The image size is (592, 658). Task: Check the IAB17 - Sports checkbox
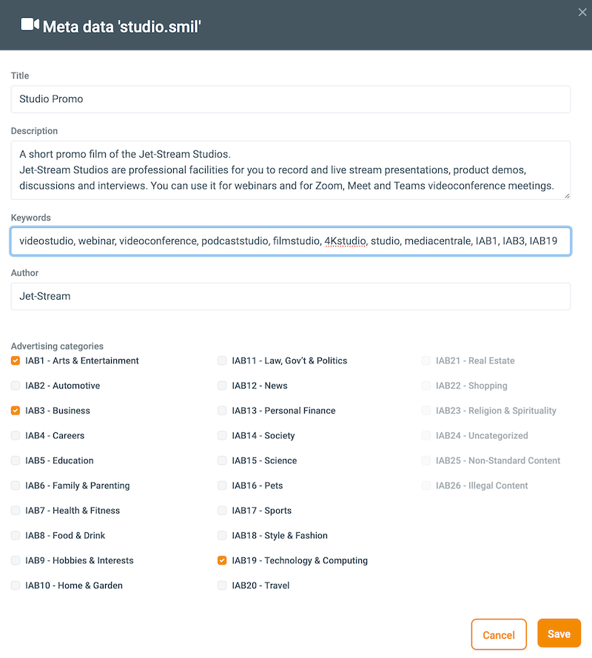click(x=222, y=511)
